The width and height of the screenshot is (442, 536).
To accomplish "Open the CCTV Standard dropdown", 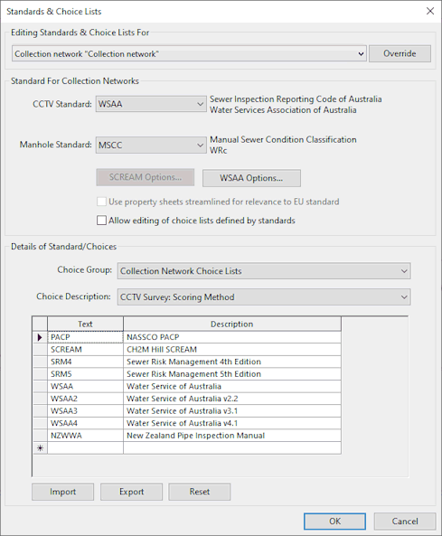I will 151,104.
